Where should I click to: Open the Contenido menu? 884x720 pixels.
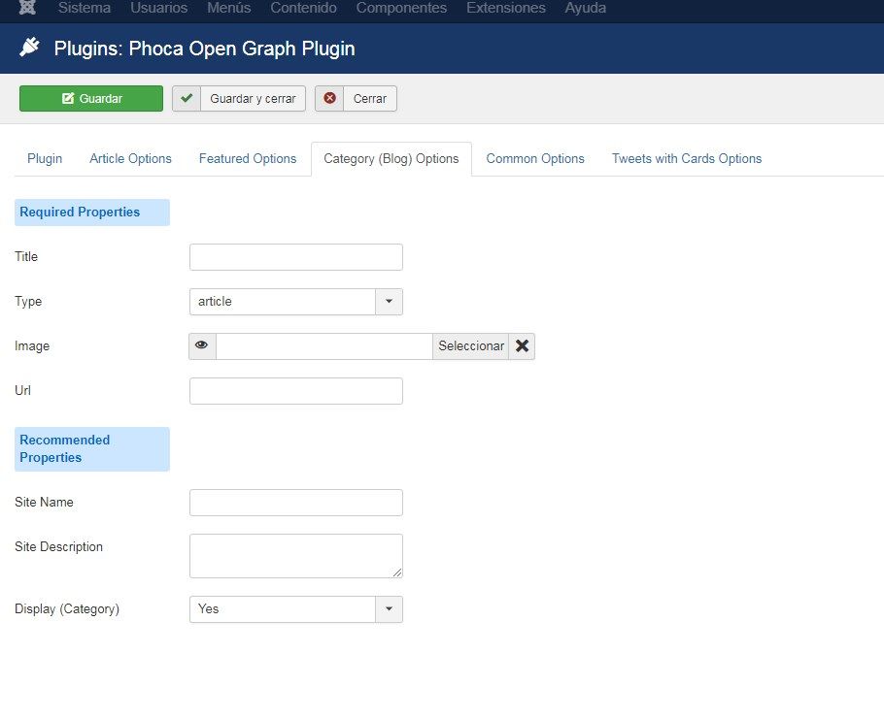click(303, 8)
